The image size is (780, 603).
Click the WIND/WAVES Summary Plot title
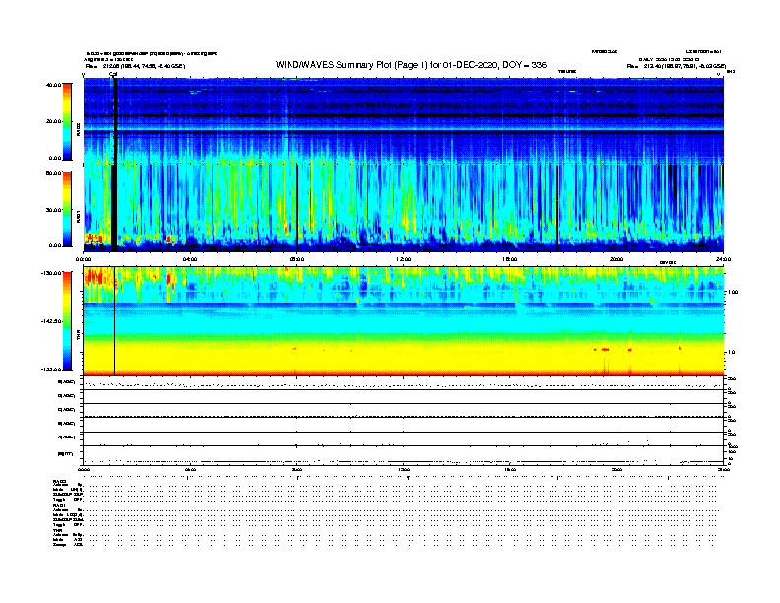(411, 65)
